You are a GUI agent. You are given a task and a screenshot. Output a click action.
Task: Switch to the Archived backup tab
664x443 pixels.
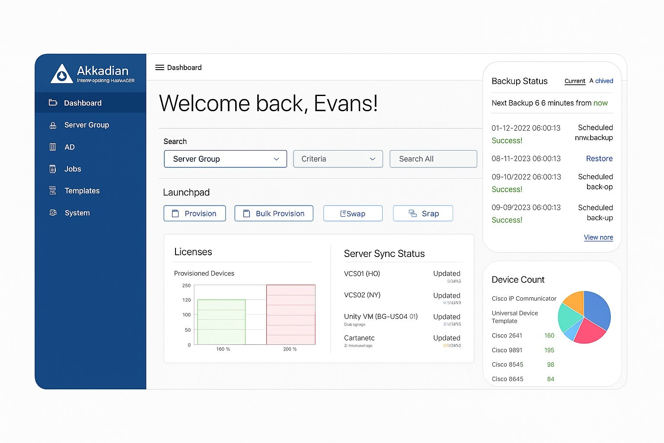click(601, 81)
